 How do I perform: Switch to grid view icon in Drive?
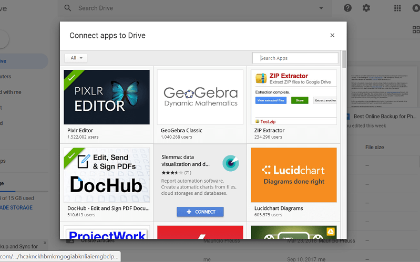[416, 30]
